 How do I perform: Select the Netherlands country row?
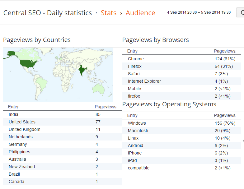(x=63, y=137)
